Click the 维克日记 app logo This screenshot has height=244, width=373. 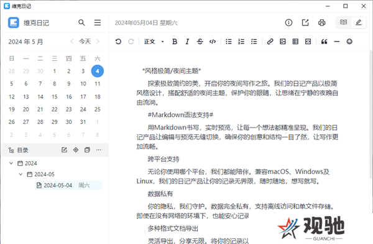click(x=13, y=22)
